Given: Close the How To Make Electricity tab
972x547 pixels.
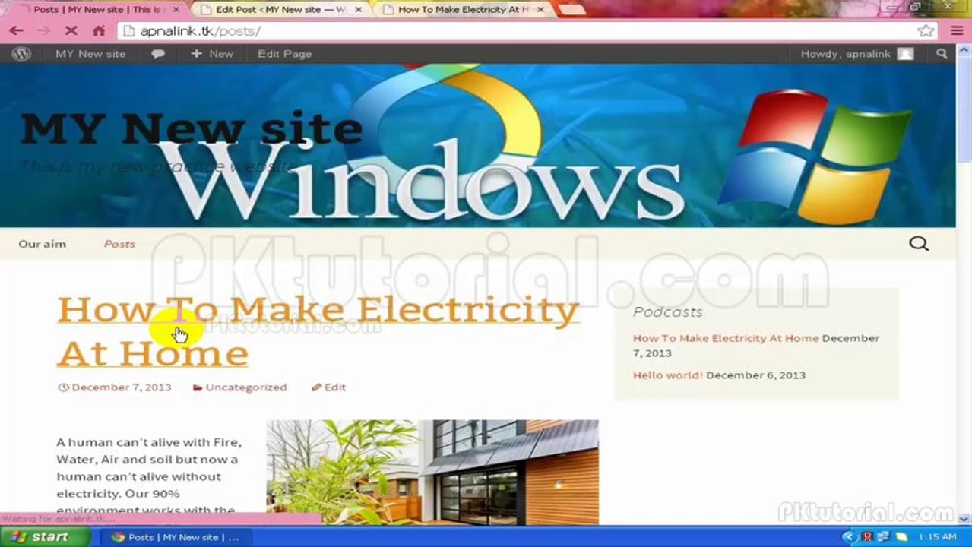Looking at the screenshot, I should [540, 10].
